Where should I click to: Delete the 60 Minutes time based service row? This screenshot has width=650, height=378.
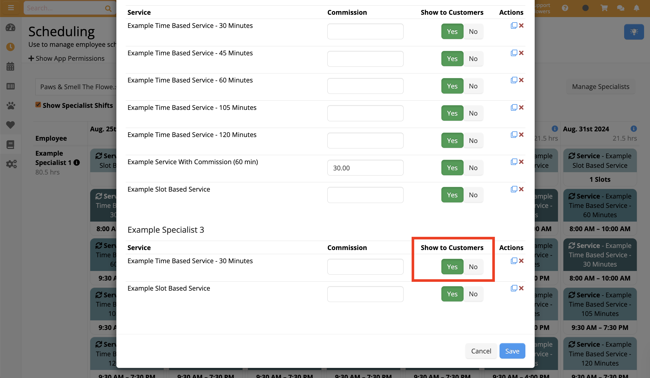[x=521, y=80]
